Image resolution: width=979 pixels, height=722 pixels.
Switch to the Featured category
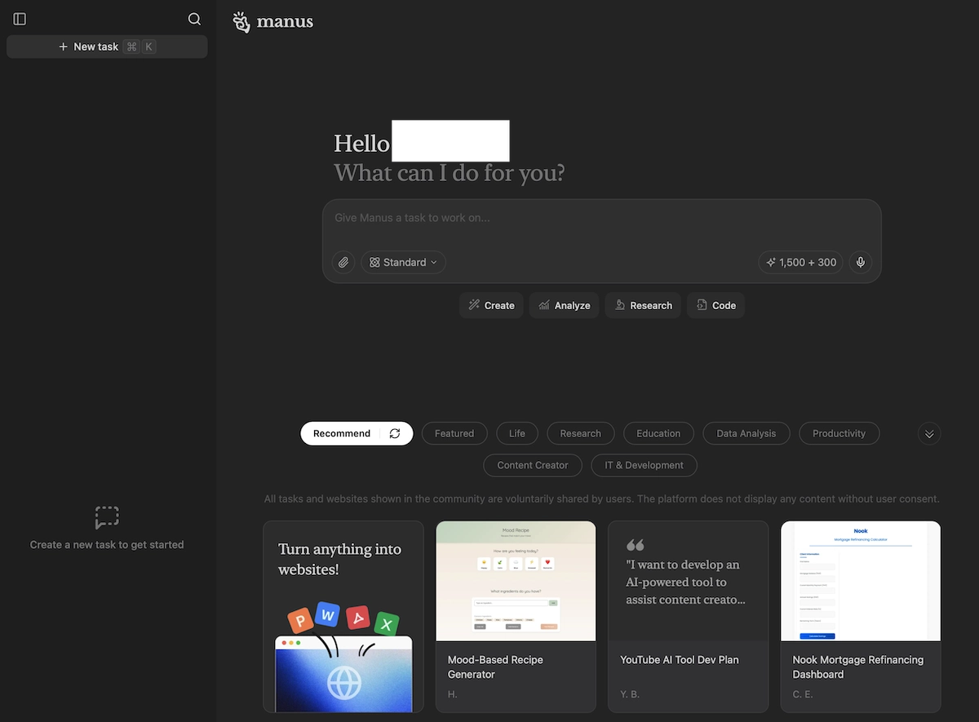pos(454,434)
